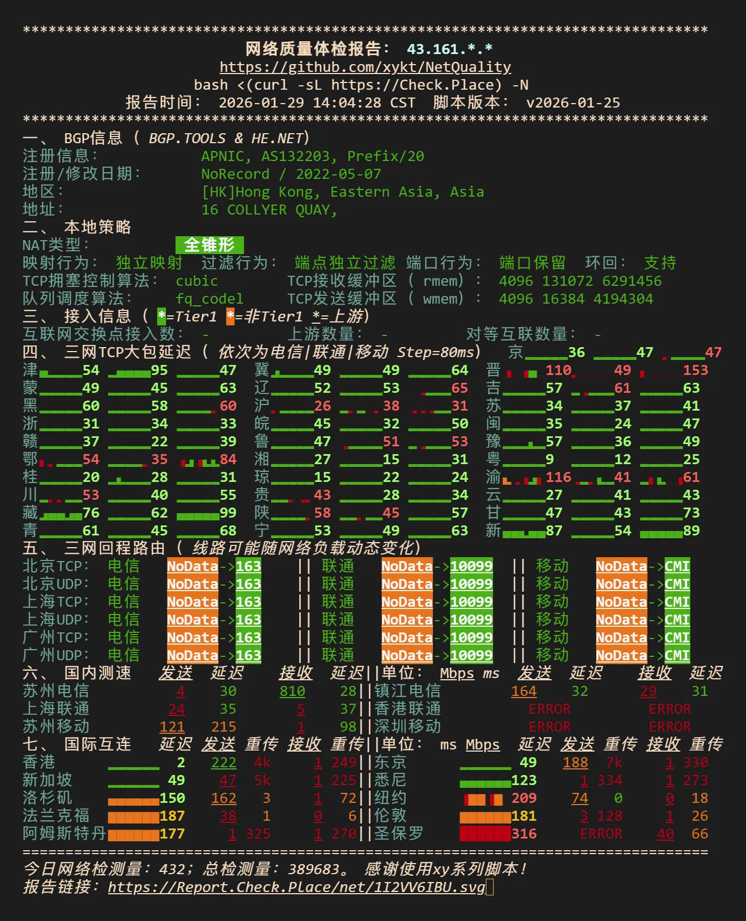The height and width of the screenshot is (921, 746).
Task: Click 洛杉矶 send speed value 162
Action: coord(223,798)
